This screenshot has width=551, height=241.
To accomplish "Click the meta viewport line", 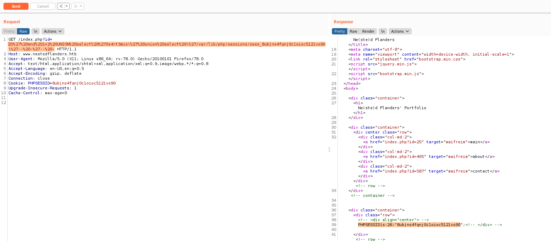I will [431, 54].
